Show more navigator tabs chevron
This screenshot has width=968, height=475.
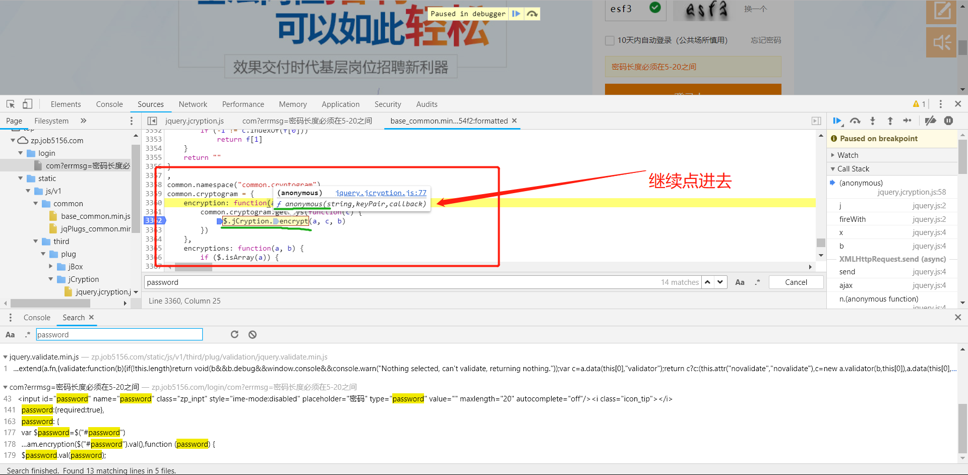84,121
